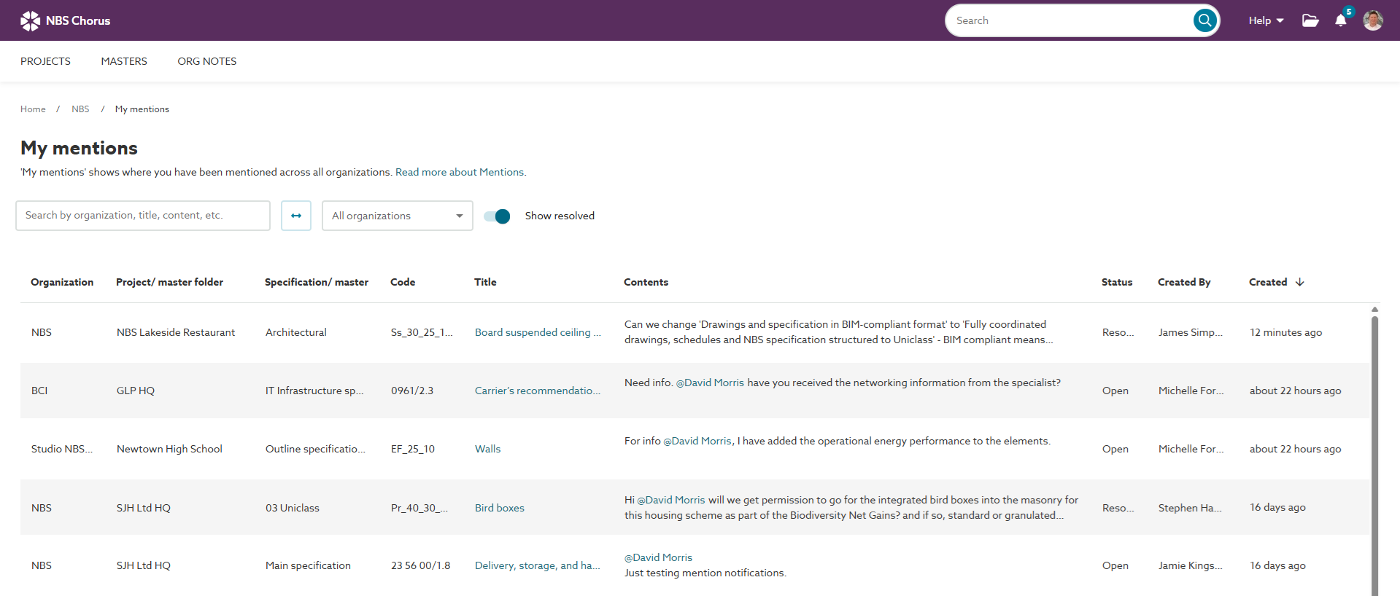The width and height of the screenshot is (1400, 596).
Task: Open the Delivery, storage, and handling link
Action: (538, 565)
